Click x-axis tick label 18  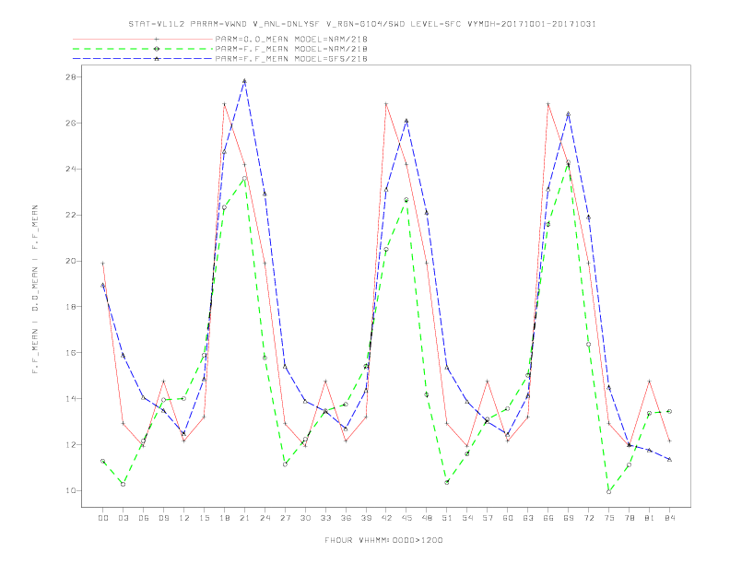click(224, 518)
